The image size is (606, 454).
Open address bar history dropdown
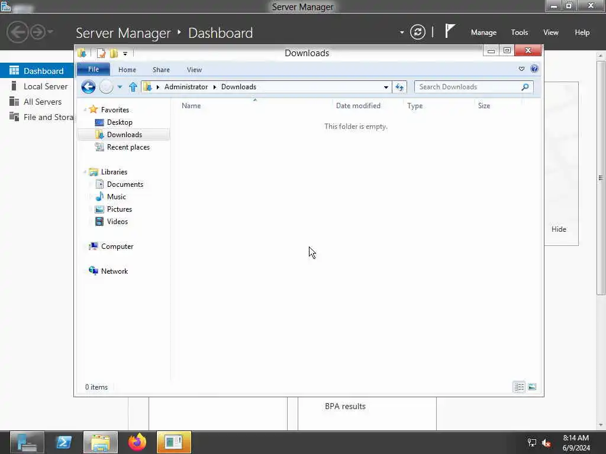(x=386, y=87)
